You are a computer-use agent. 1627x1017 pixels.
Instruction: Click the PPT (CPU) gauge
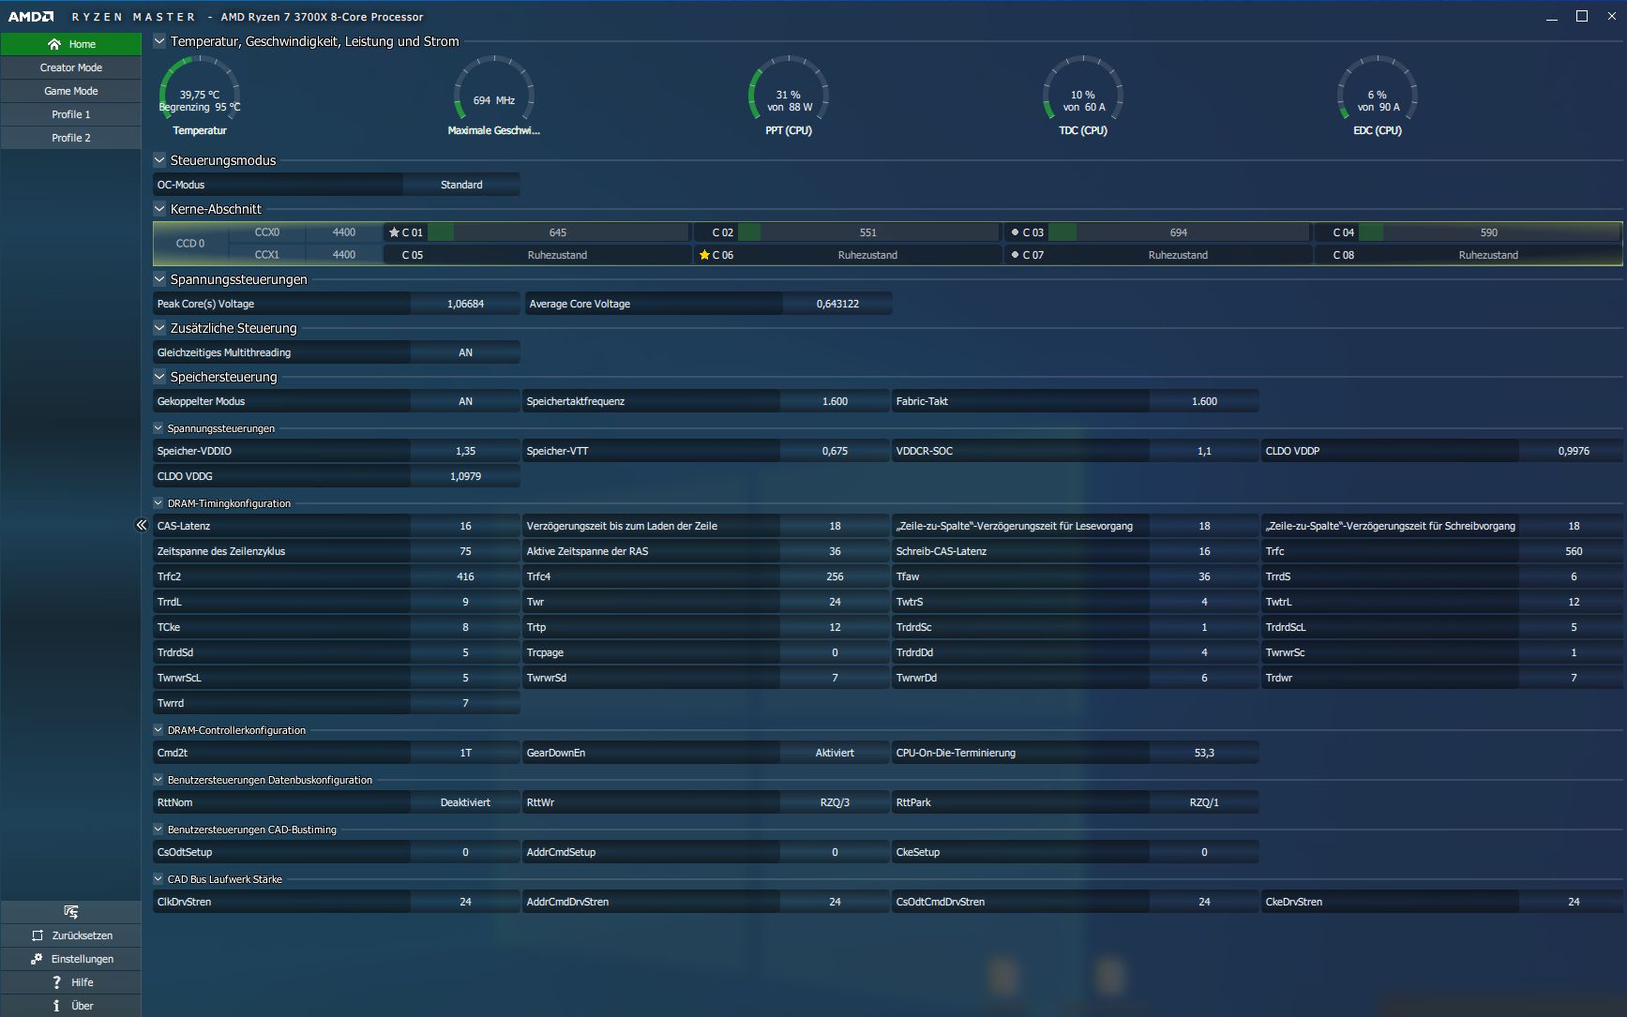tap(789, 96)
